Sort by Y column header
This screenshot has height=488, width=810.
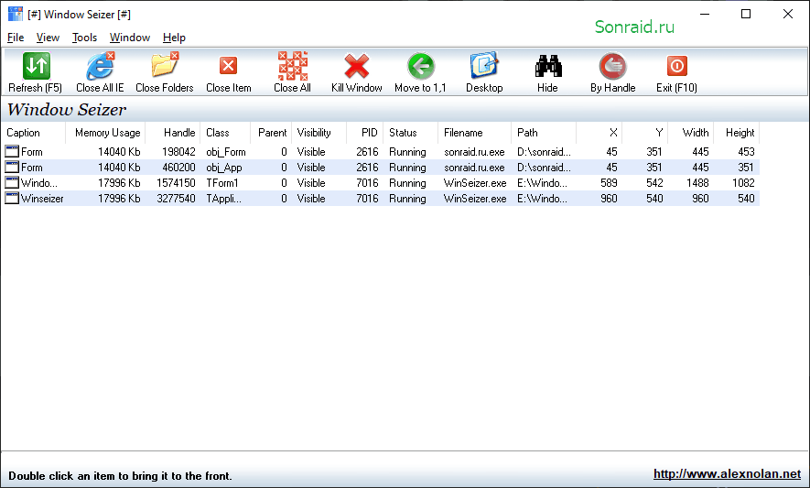click(x=645, y=133)
